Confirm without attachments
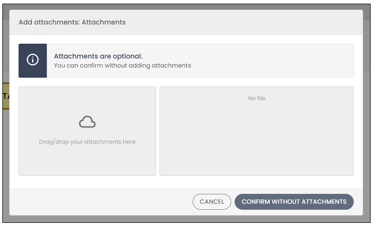The width and height of the screenshot is (374, 227). [x=294, y=202]
